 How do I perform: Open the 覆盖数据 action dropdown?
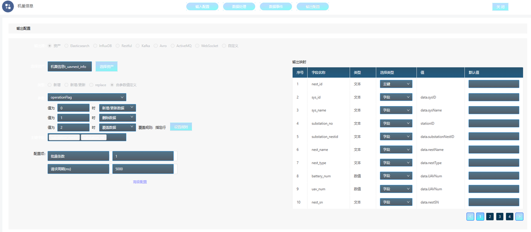click(x=118, y=127)
